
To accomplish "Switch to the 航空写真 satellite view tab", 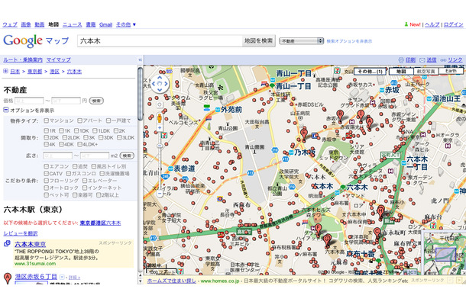I will (426, 72).
